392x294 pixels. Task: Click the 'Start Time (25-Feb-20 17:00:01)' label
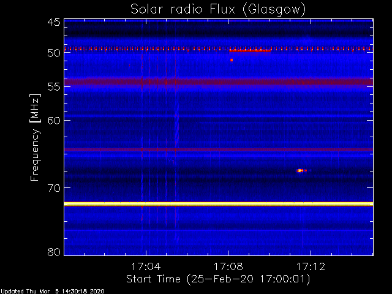(x=218, y=279)
